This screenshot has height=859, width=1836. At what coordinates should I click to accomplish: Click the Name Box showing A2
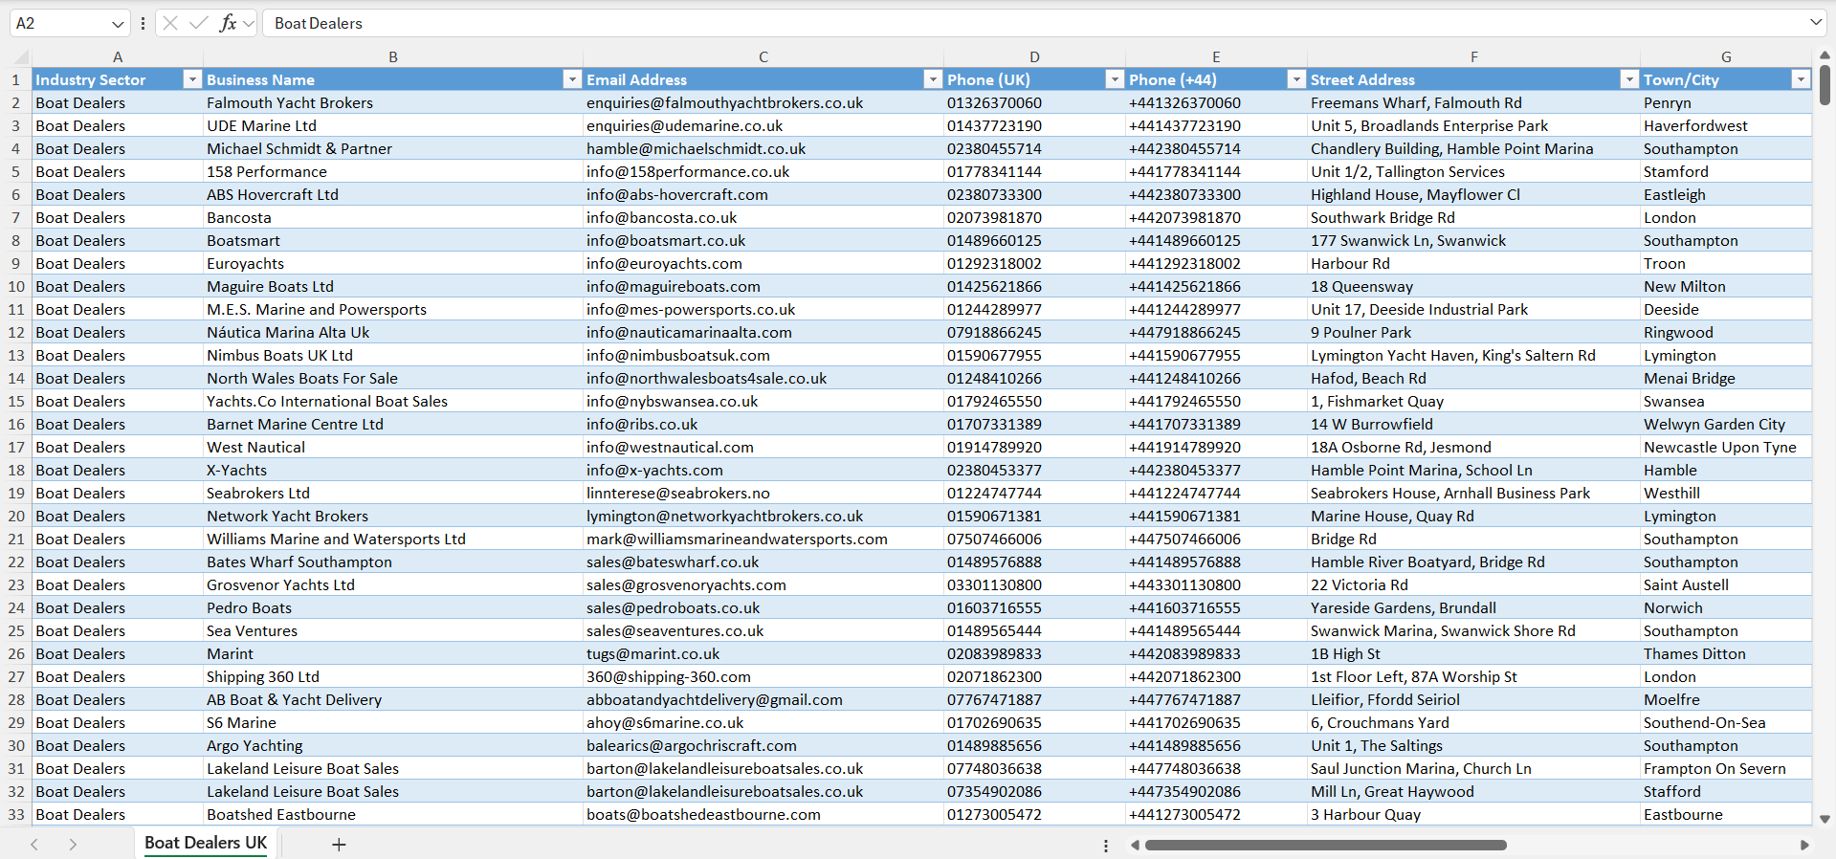pyautogui.click(x=57, y=23)
